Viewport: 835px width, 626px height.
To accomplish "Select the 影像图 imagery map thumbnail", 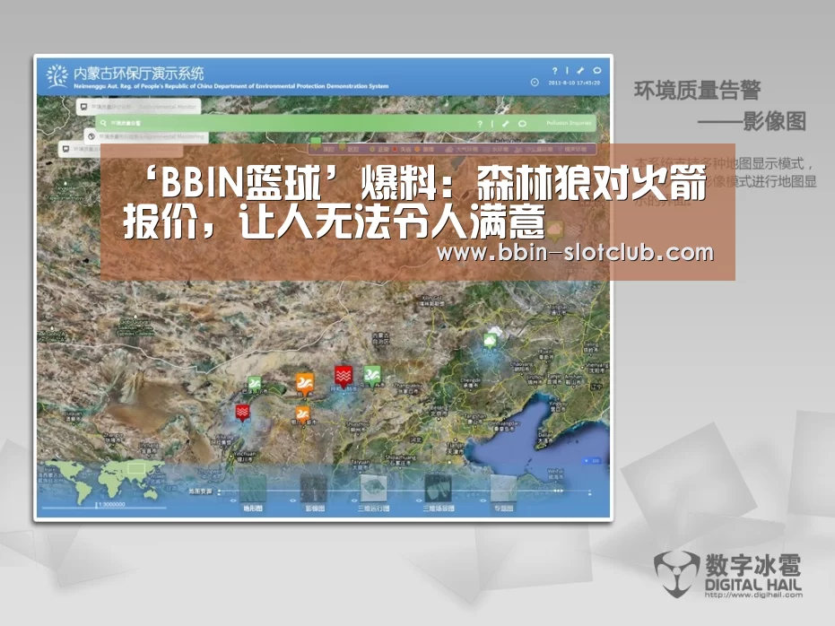I will [x=314, y=488].
